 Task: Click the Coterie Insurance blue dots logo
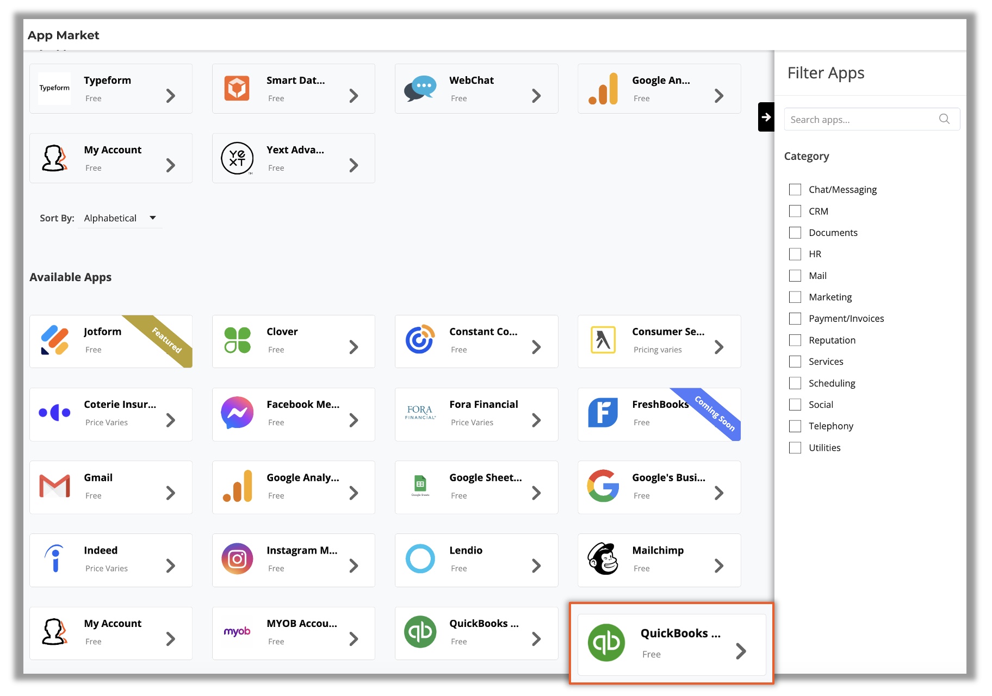tap(54, 413)
